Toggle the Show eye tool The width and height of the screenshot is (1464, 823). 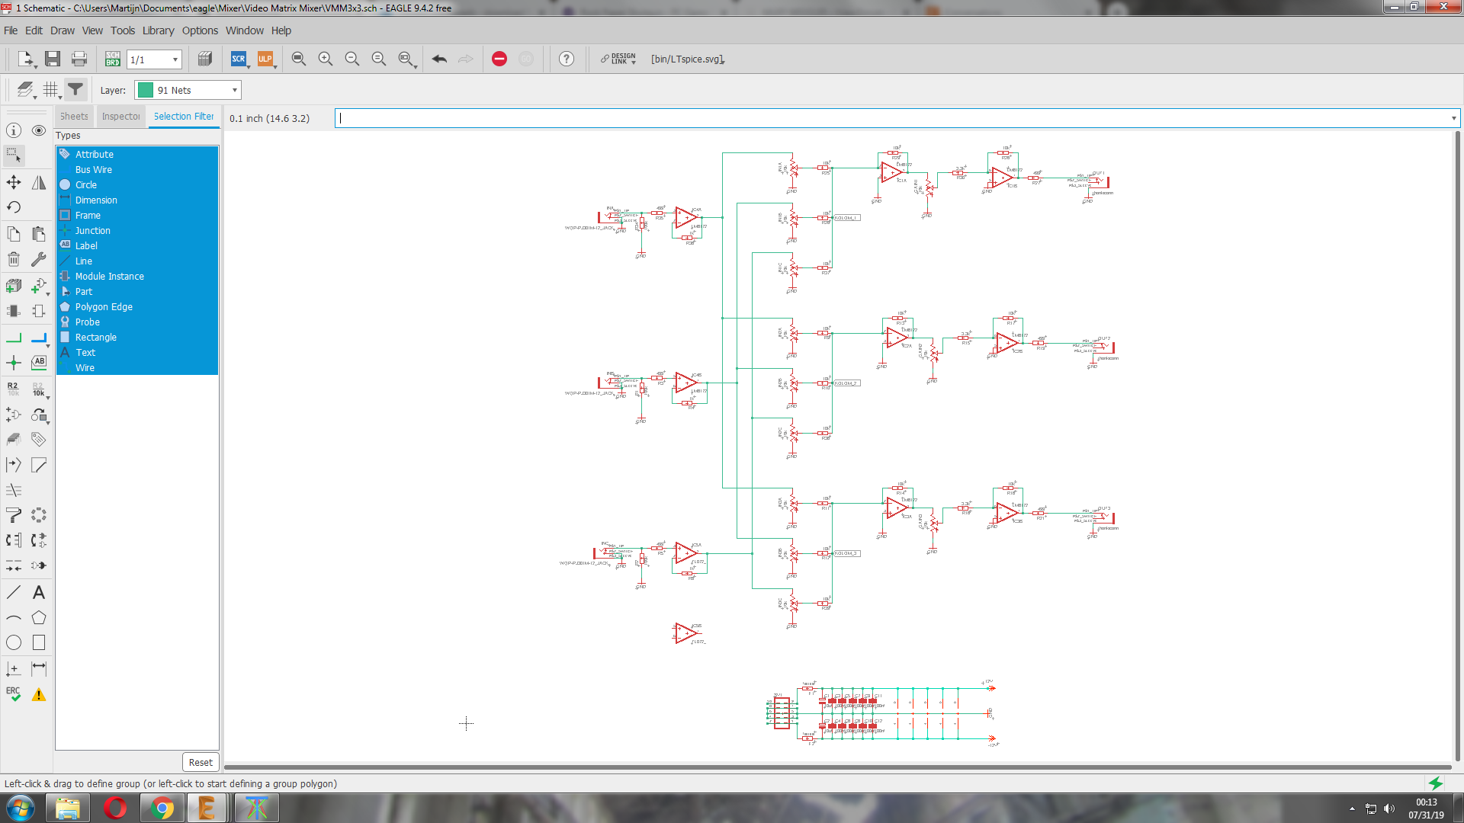point(39,130)
